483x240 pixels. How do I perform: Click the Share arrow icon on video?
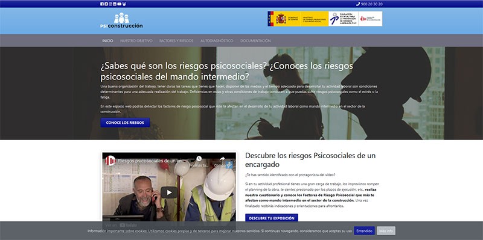(222, 159)
